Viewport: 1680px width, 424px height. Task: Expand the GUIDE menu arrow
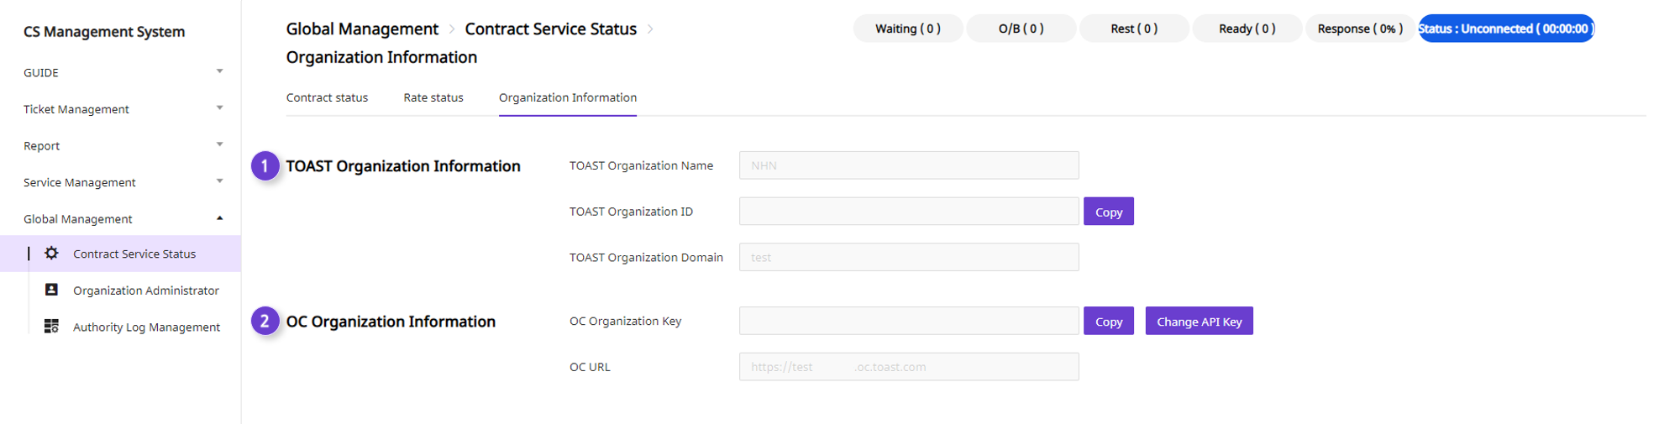pos(219,71)
